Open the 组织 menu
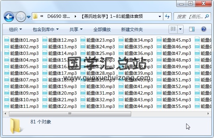This screenshot has width=214, height=138. pos(15,29)
